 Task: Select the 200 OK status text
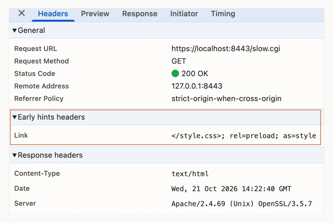coord(195,73)
